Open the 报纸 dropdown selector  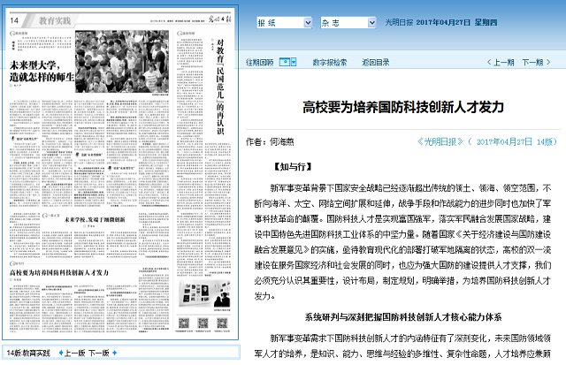[284, 23]
